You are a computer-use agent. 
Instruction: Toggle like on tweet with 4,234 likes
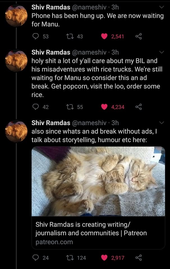coord(104,107)
